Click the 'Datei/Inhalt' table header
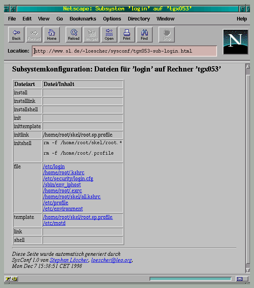The height and width of the screenshot is (288, 254). tap(59, 84)
